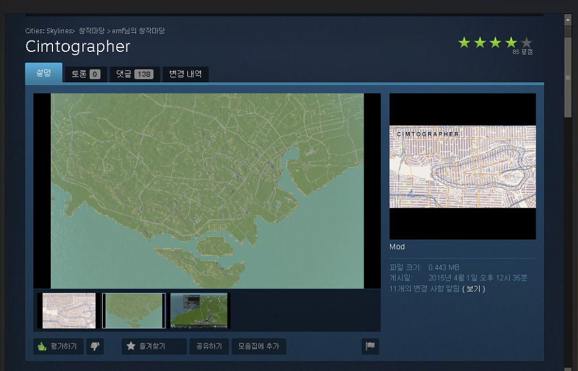Viewport: 578px width, 371px height.
Task: Open the 보기 change notes link
Action: tap(474, 289)
